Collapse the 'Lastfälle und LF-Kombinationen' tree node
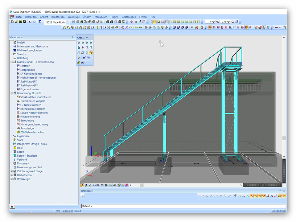 [x=11, y=62]
